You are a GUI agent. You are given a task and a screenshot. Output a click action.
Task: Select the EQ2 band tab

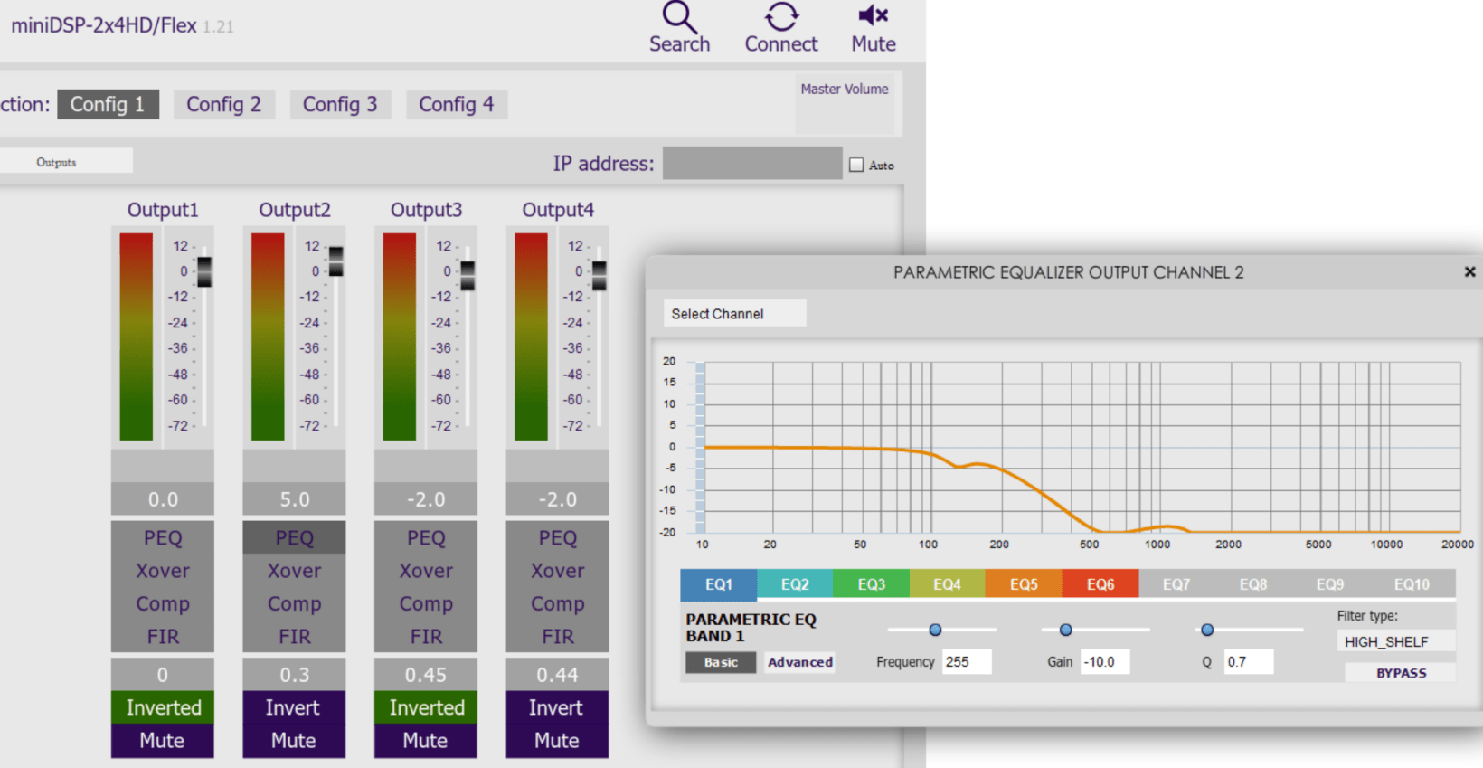coord(795,584)
